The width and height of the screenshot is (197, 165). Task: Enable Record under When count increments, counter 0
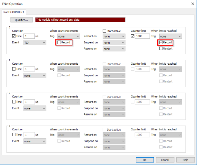[59, 42]
